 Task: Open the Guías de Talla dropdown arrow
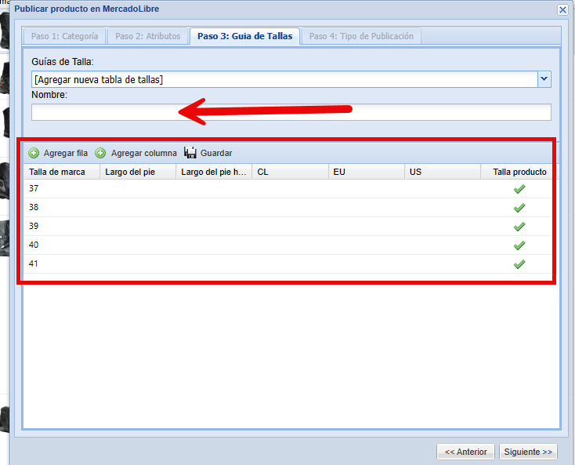(x=544, y=79)
